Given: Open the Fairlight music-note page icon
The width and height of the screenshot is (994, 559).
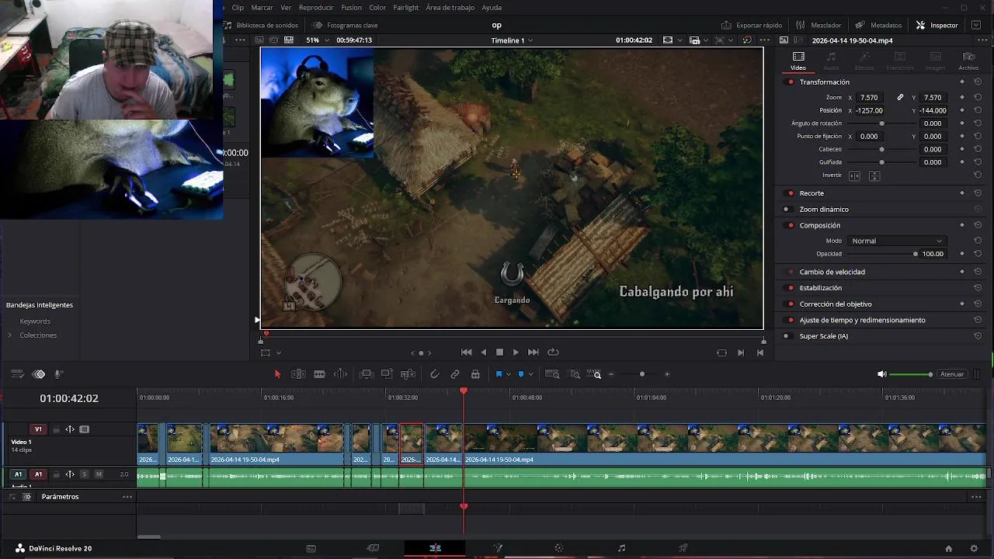Looking at the screenshot, I should point(621,548).
